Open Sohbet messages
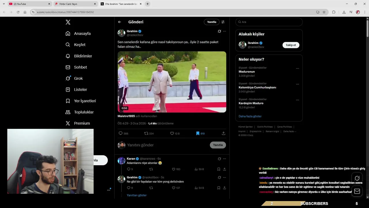369x208 pixels. click(76, 67)
